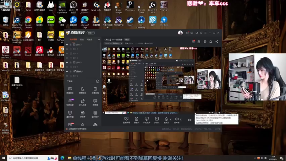The image size is (286, 161).
Task: Open the 虚拟形象 tool
Action: (70, 114)
